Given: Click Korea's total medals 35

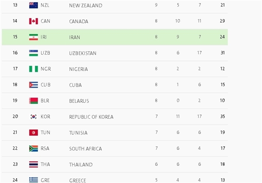Looking at the screenshot, I should [222, 116].
